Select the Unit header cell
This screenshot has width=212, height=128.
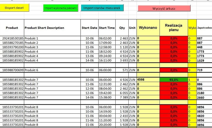[x=132, y=28]
